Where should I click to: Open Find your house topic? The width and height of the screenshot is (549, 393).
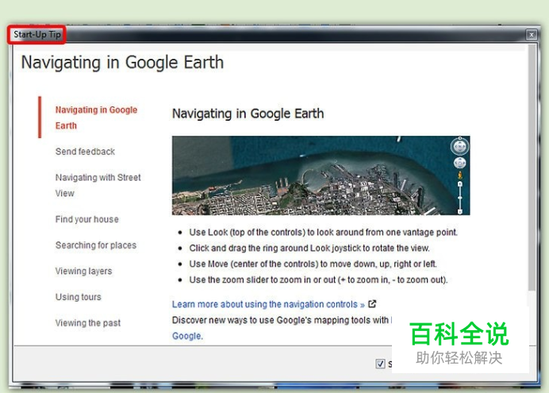[x=86, y=219]
